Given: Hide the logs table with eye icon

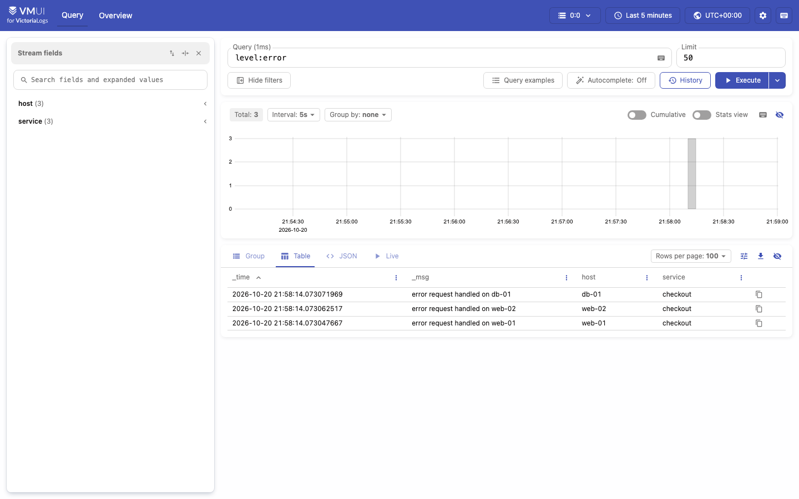Looking at the screenshot, I should tap(777, 256).
